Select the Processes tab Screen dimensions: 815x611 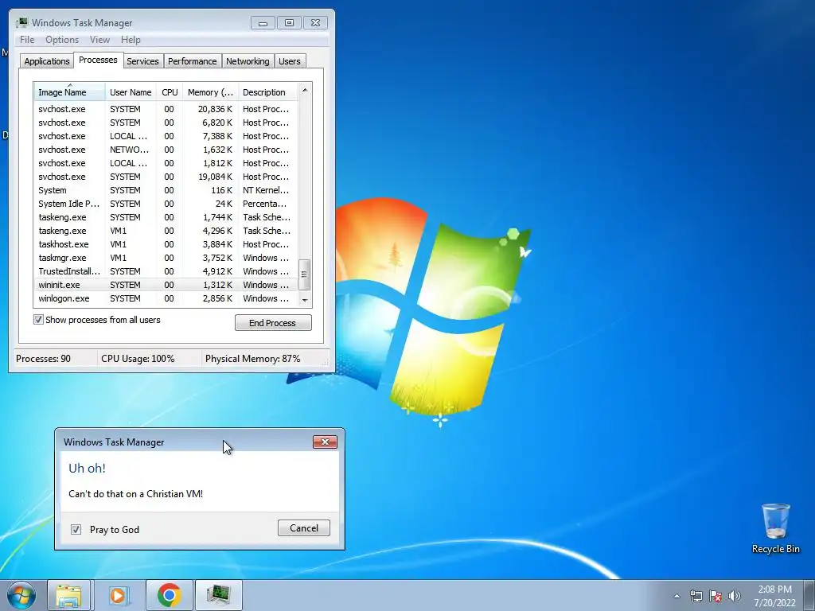tap(98, 60)
